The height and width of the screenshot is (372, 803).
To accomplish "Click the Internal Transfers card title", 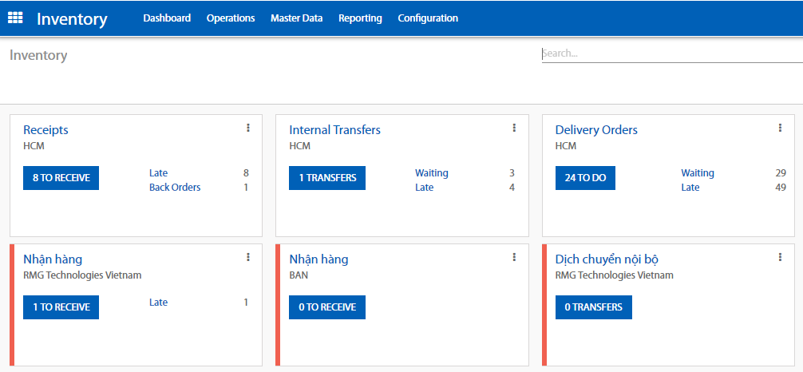I will pos(334,130).
